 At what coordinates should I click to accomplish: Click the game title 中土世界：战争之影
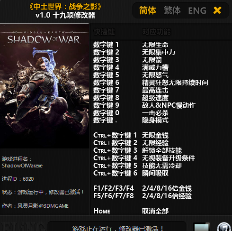coord(65,7)
